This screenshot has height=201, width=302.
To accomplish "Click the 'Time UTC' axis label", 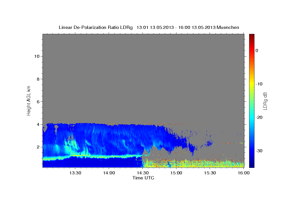I will click(x=143, y=178).
